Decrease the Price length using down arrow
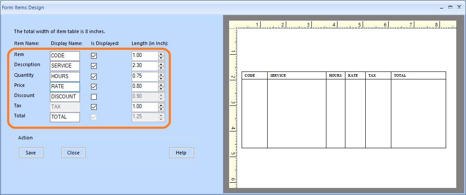The image size is (466, 195). click(x=161, y=89)
